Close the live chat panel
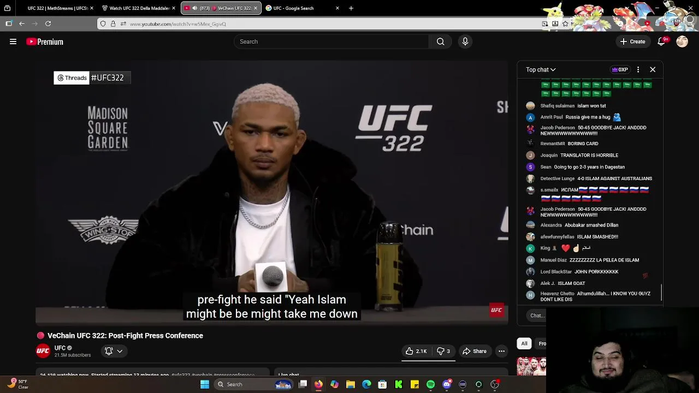Viewport: 699px width, 393px height. (x=653, y=69)
